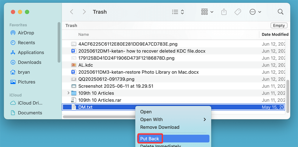Open Applications in sidebar

(x=27, y=52)
